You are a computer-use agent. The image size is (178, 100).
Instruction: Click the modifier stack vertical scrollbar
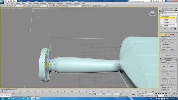[x=176, y=21]
